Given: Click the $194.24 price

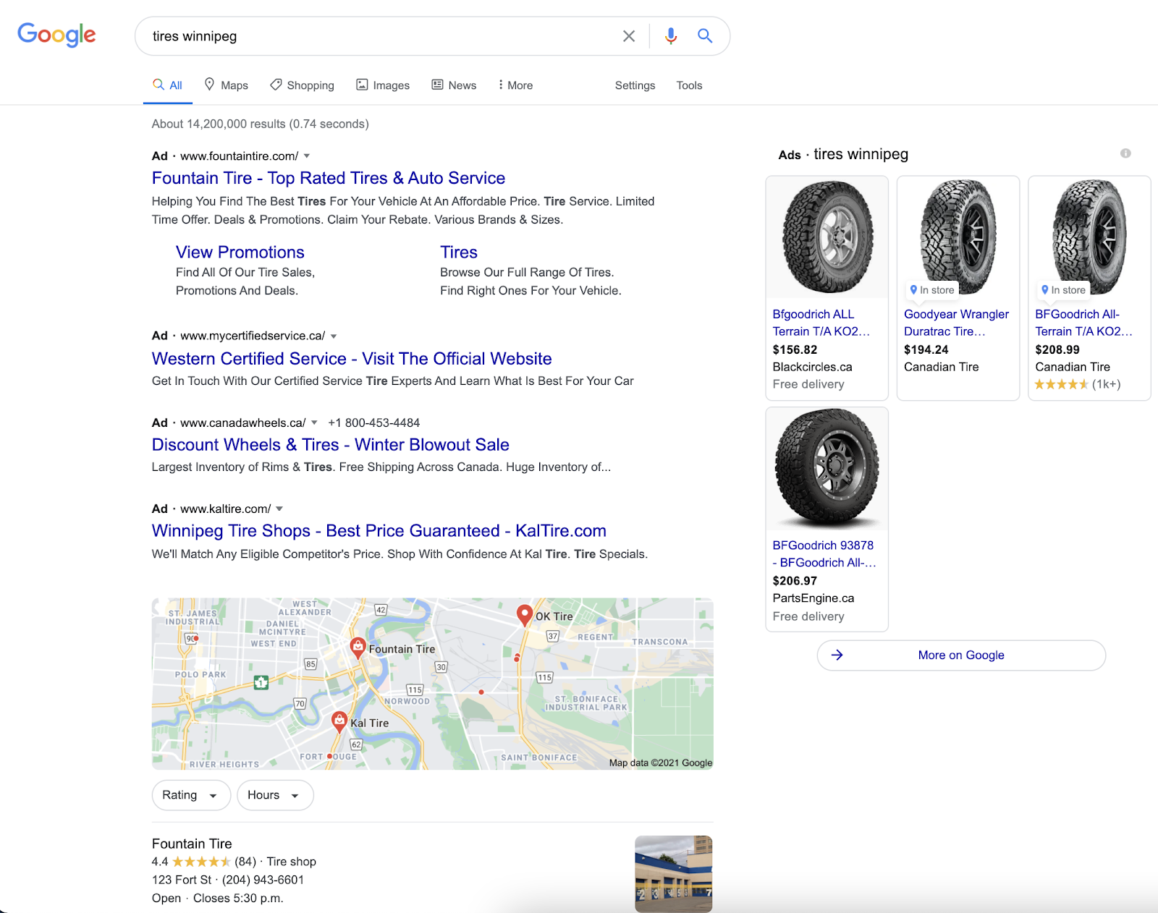Looking at the screenshot, I should pos(926,349).
